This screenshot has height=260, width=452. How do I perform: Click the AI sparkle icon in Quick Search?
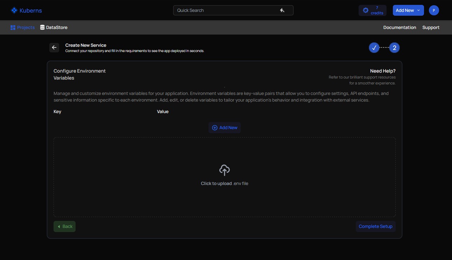pyautogui.click(x=282, y=10)
